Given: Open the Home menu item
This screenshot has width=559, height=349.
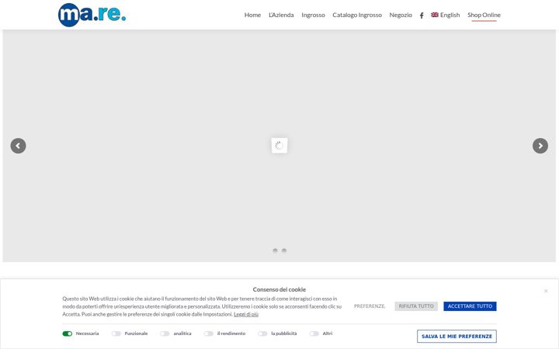Looking at the screenshot, I should coord(252,15).
